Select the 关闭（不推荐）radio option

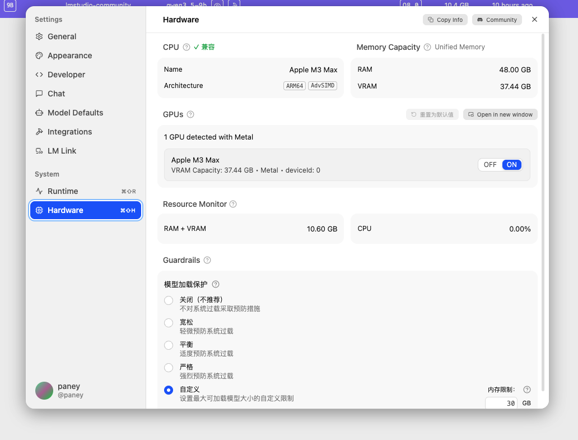pos(169,300)
